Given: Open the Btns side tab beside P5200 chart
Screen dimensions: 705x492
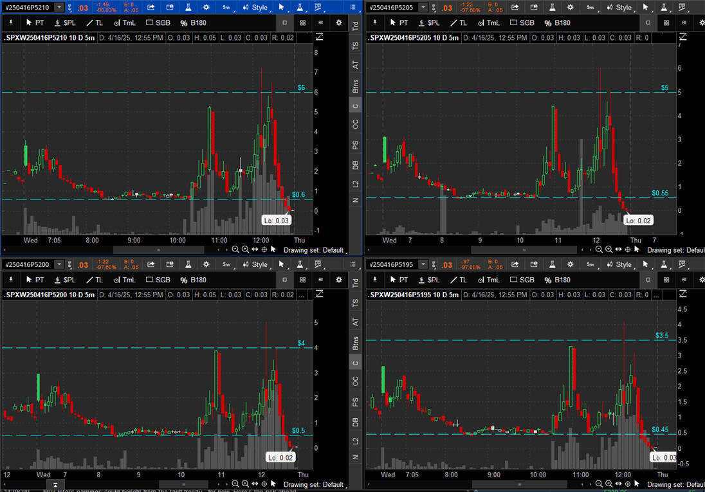Looking at the screenshot, I should (356, 343).
